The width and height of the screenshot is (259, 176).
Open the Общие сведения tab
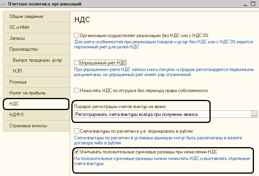coord(36,16)
